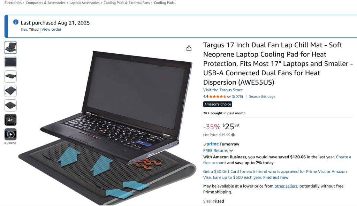Open the other sellers link
This screenshot has width=357, height=206.
[x=286, y=186]
